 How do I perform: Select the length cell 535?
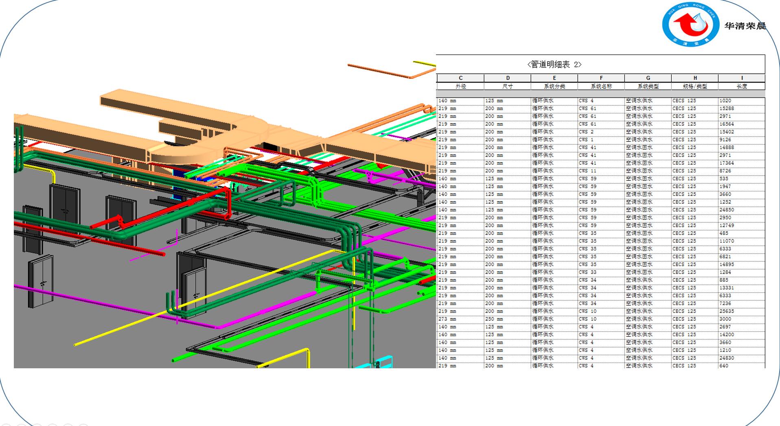(x=742, y=178)
